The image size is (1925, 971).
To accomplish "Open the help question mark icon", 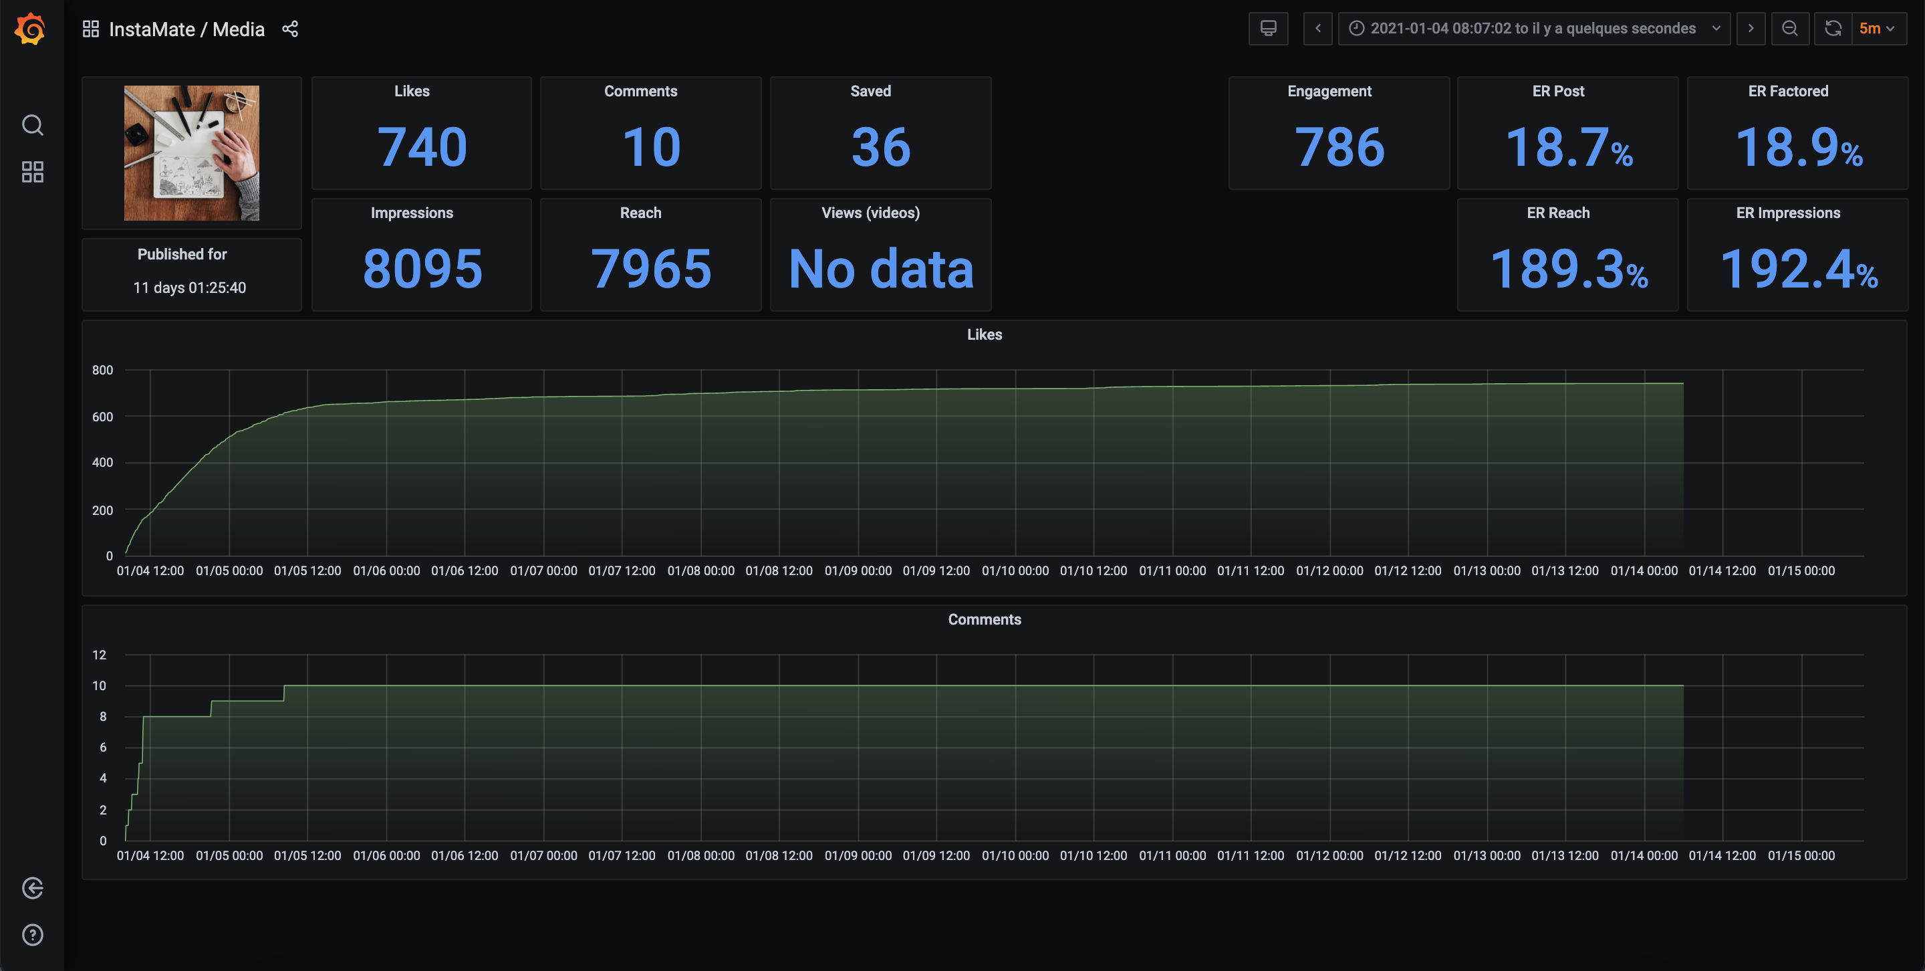I will point(32,934).
